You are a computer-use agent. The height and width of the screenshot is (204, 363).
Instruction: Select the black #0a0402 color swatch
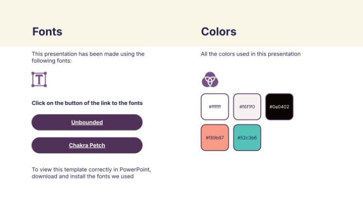(x=279, y=107)
